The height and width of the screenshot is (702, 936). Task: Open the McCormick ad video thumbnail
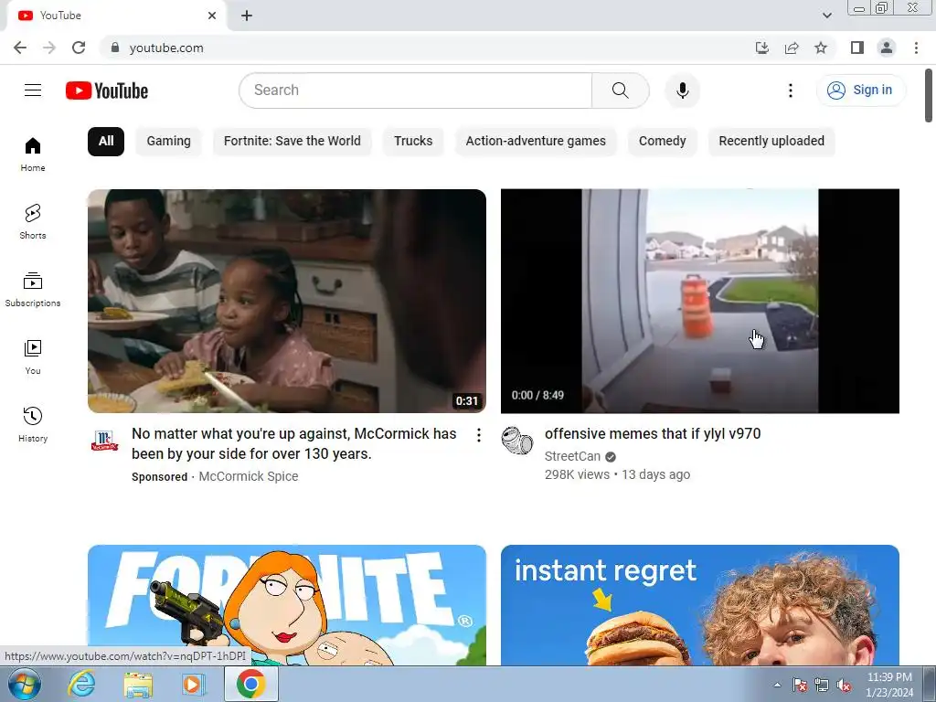pyautogui.click(x=286, y=301)
